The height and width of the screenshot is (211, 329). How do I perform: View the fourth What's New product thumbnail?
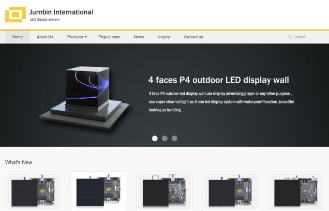tap(230, 192)
